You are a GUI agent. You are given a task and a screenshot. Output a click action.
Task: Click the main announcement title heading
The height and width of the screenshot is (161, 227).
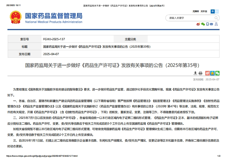(x=112, y=65)
